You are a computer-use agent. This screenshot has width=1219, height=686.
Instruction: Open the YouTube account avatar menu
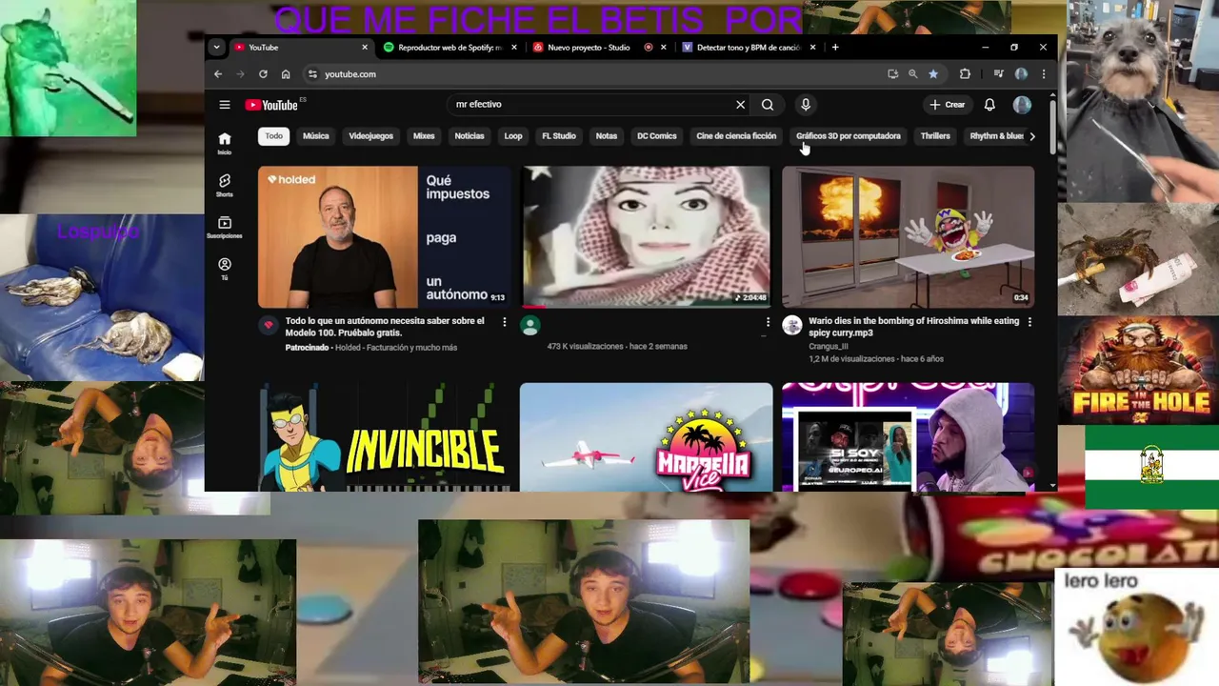coord(1022,105)
